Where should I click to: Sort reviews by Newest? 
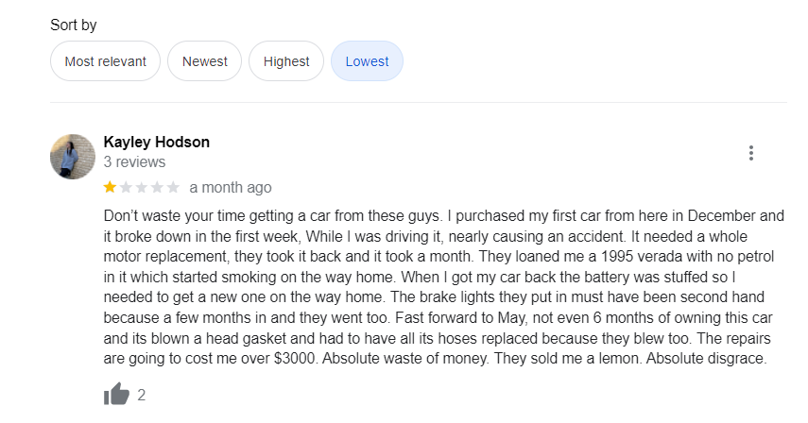point(205,61)
